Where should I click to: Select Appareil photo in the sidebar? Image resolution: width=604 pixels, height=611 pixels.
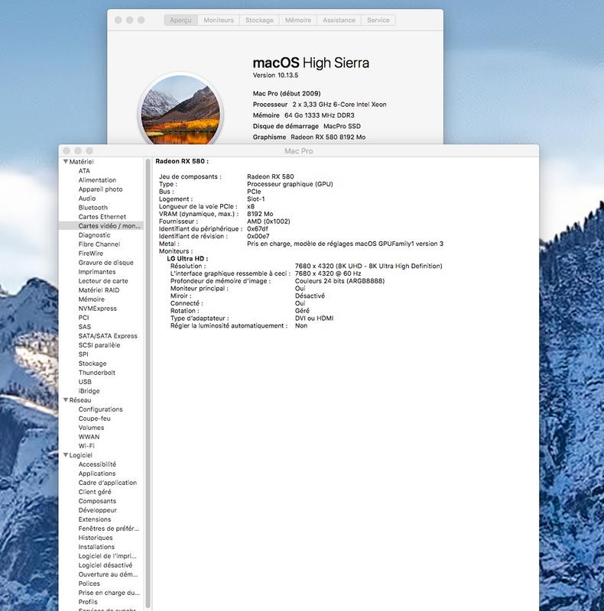(x=100, y=189)
